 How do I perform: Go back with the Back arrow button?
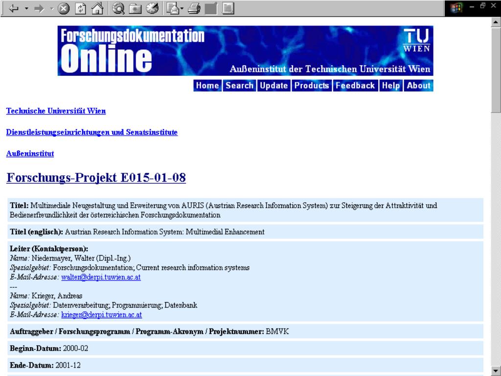pos(13,9)
